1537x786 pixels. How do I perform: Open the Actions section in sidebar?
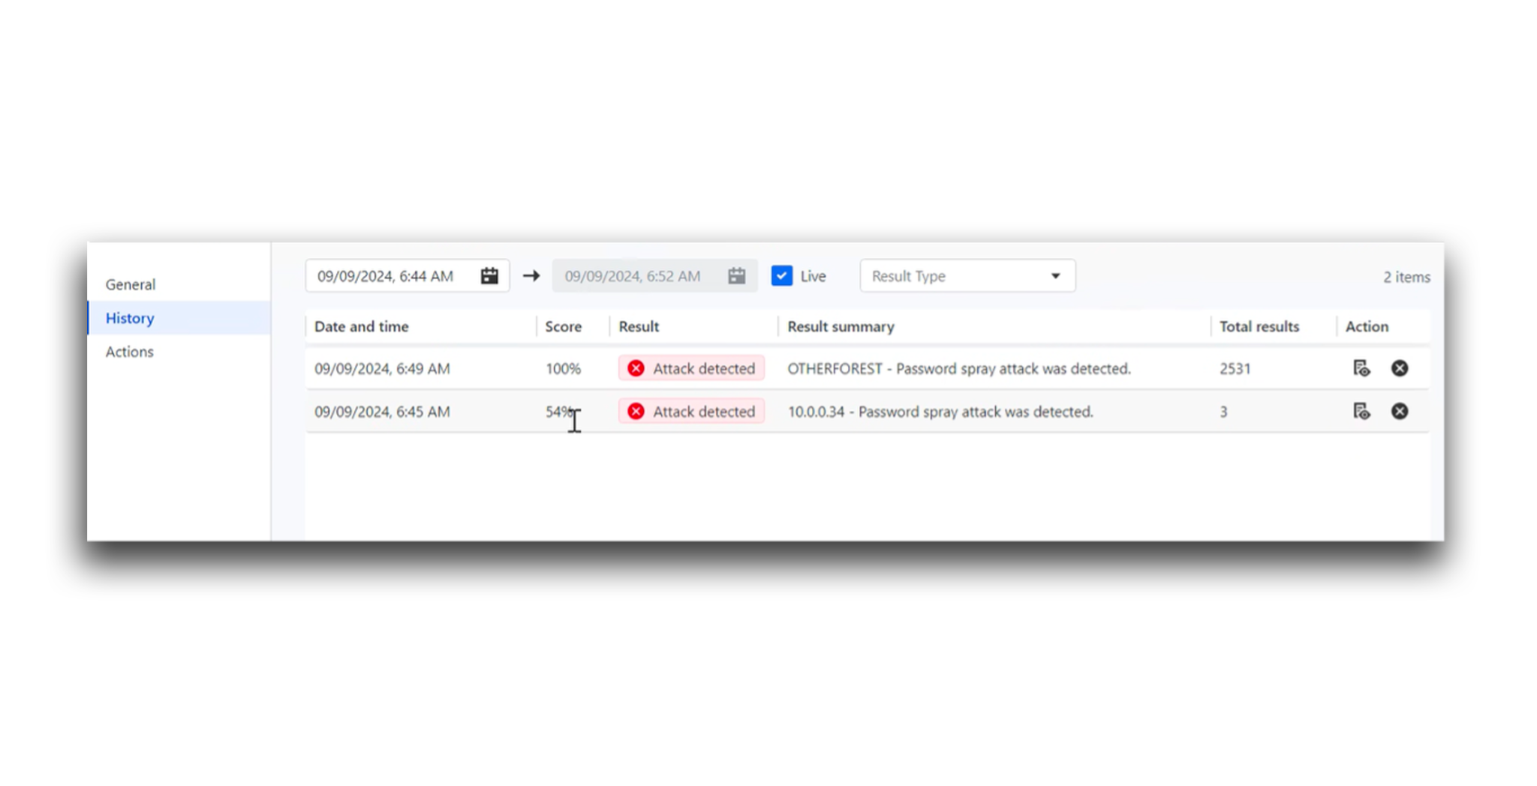coord(129,351)
